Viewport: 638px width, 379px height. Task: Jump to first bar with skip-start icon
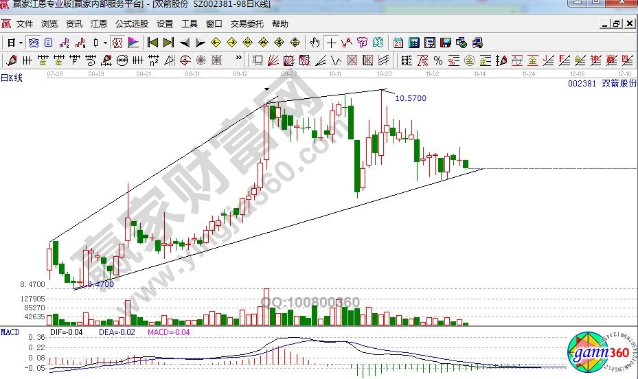pos(153,43)
